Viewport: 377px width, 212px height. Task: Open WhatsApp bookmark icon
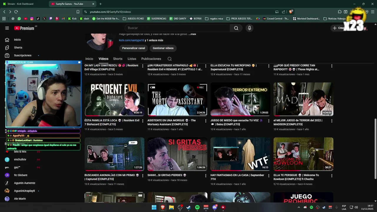coord(19,19)
